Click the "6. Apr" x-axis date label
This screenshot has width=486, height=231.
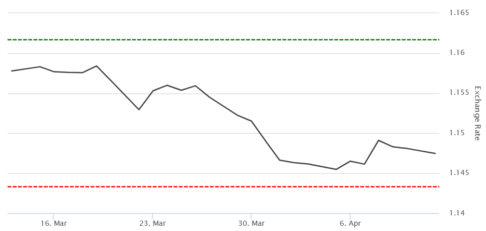click(x=350, y=223)
